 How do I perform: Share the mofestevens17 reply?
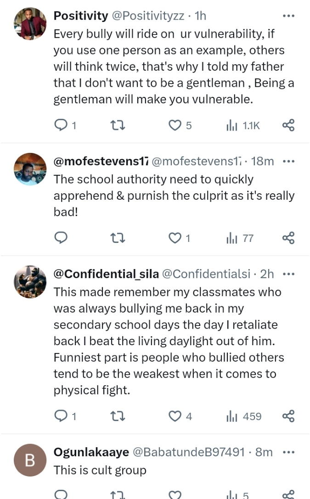tap(288, 238)
